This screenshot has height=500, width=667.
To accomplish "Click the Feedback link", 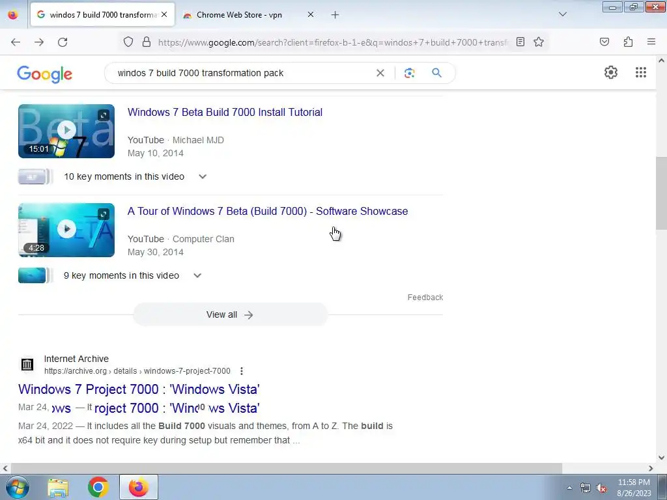I will [x=425, y=297].
